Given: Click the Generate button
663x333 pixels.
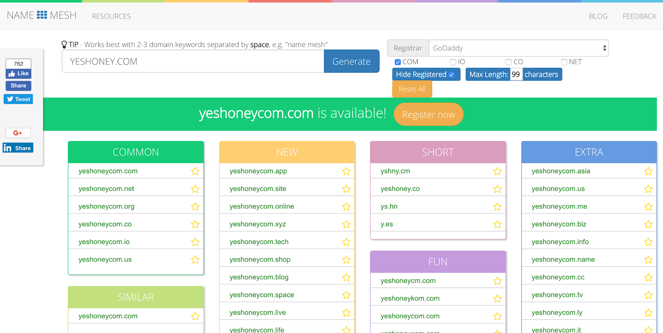Looking at the screenshot, I should (351, 61).
